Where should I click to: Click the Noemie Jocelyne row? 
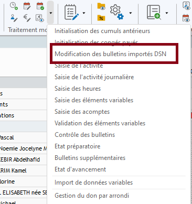tap(24, 148)
